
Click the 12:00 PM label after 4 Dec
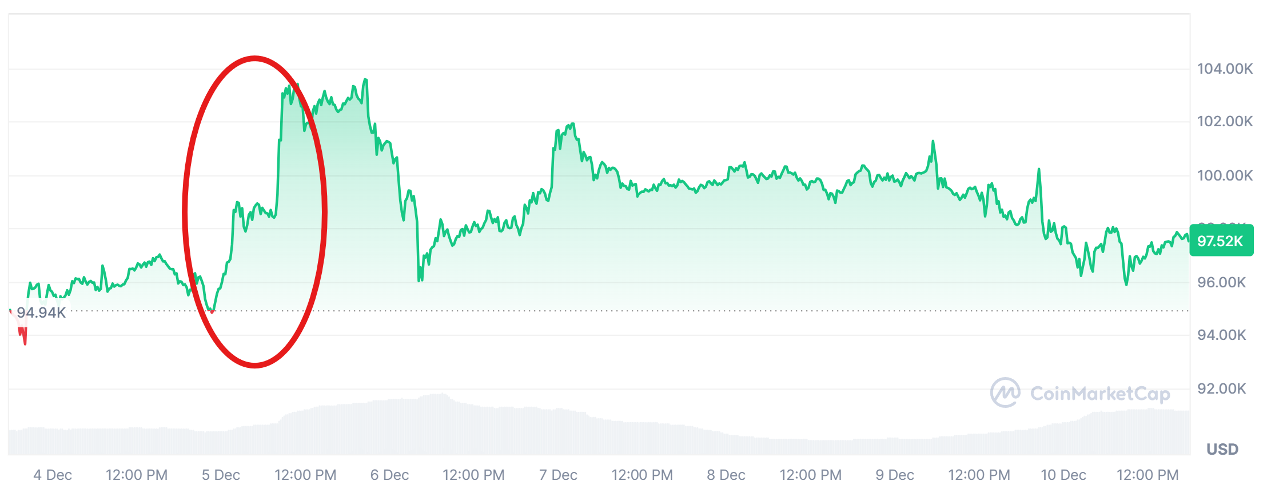tap(137, 475)
